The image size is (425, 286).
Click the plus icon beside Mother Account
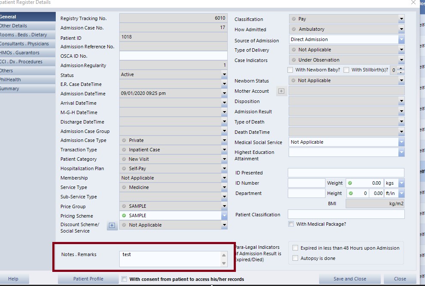pyautogui.click(x=281, y=91)
